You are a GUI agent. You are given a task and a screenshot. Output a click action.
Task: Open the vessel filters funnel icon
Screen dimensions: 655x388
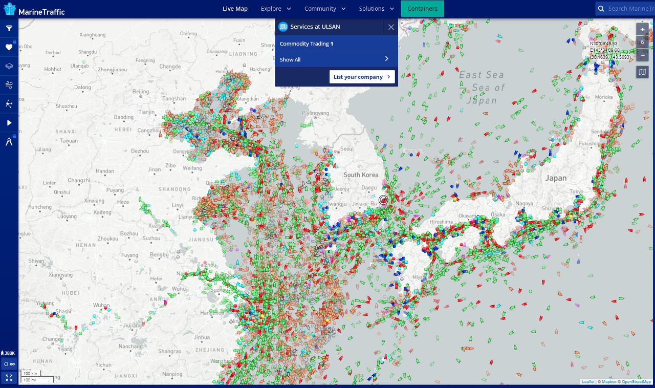[9, 28]
